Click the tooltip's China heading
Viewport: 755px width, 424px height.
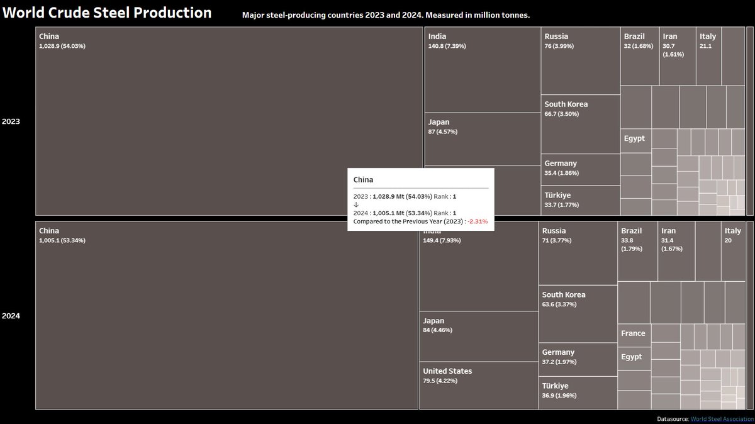[x=363, y=180]
